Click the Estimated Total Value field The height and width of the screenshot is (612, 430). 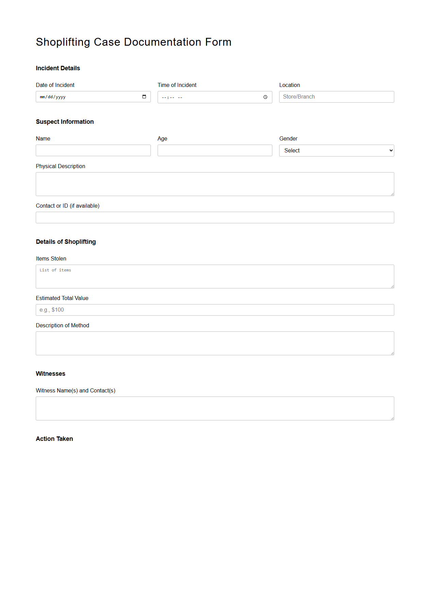[214, 310]
